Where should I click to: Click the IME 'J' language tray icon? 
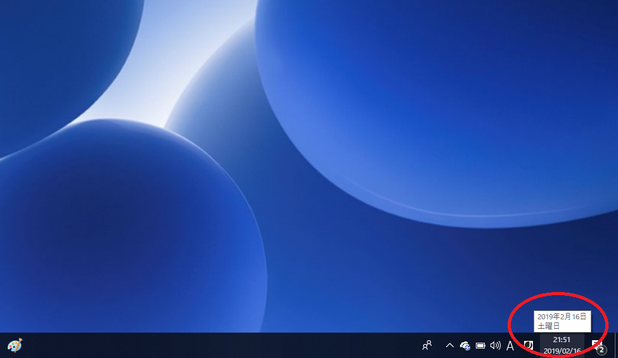coord(528,346)
